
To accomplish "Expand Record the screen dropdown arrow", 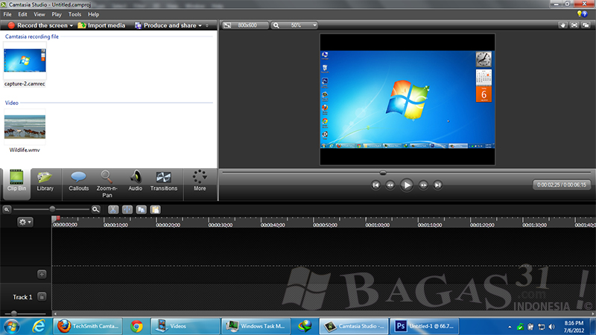I will (x=71, y=25).
